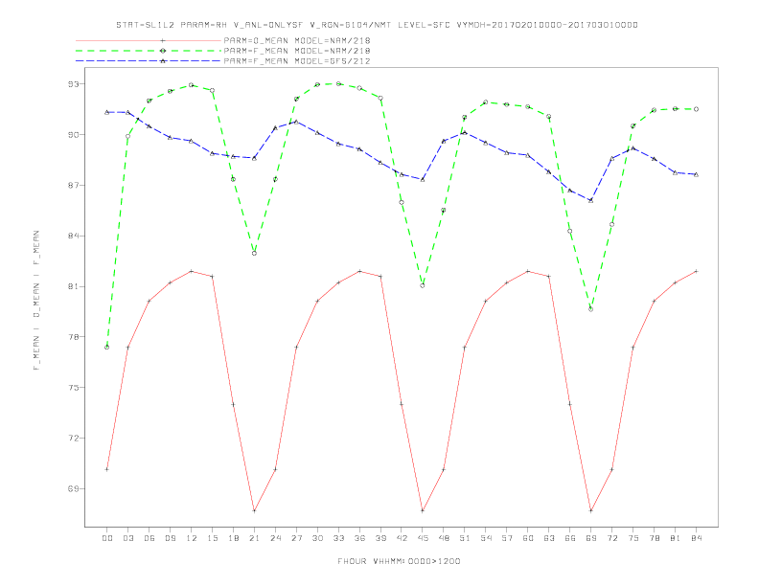
Task: Click x-axis tick label 48
Action: coord(444,538)
